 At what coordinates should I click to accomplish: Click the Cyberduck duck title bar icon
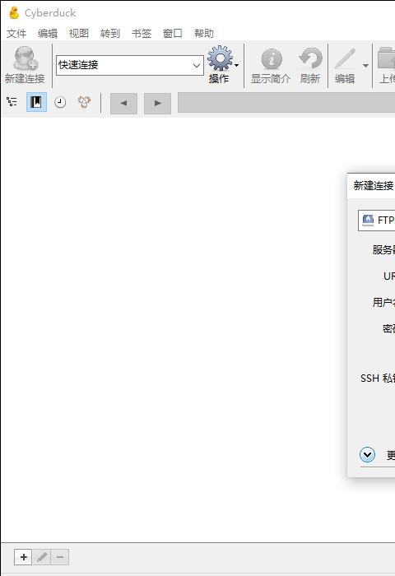click(14, 12)
